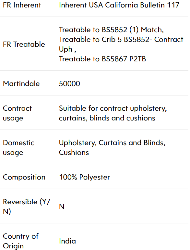Select the 100% Polyester value
This screenshot has width=190, height=250.
click(85, 177)
